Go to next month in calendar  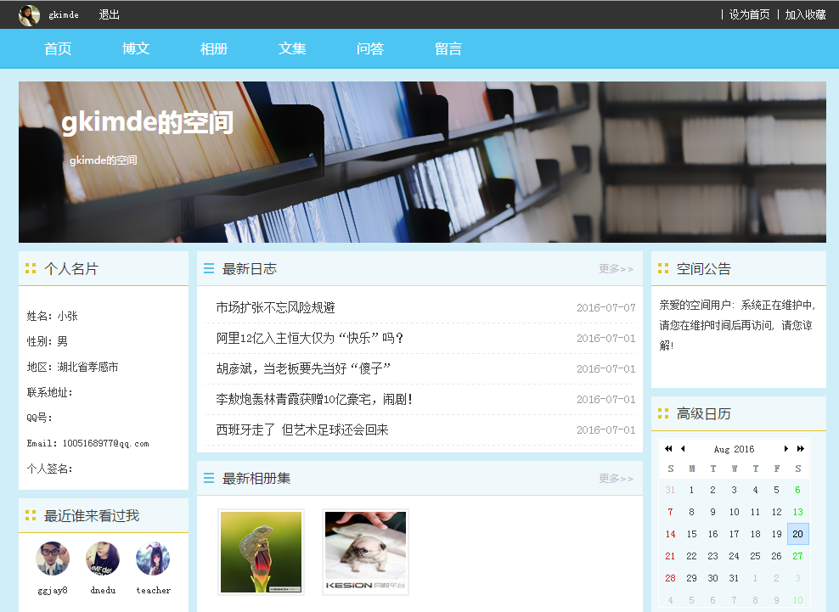(786, 449)
